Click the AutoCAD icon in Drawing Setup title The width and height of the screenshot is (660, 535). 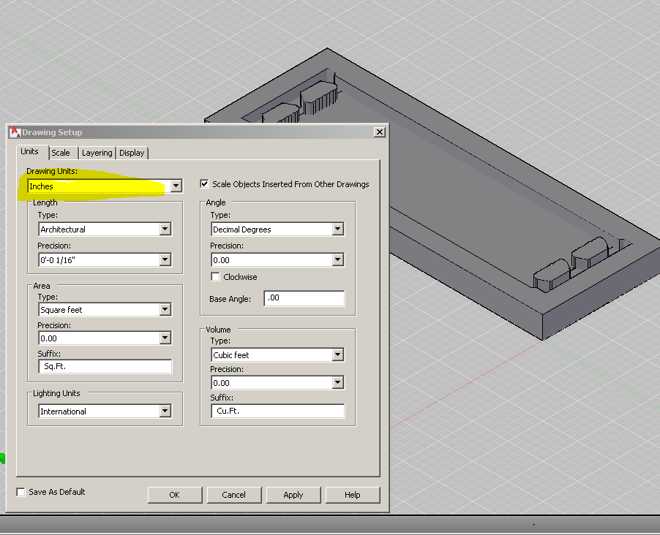15,132
